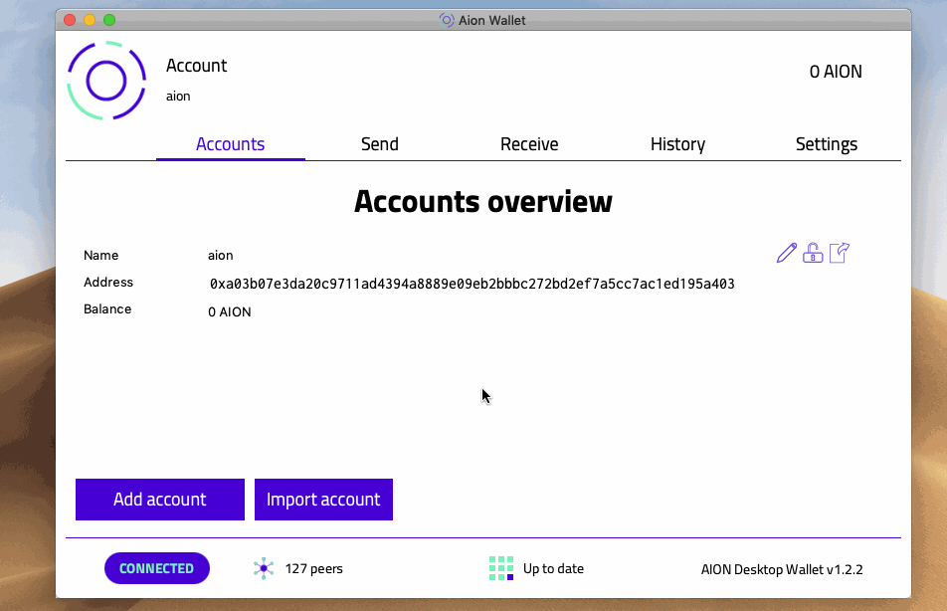Open the History tab
Viewport: 947px width, 611px height.
tap(677, 144)
